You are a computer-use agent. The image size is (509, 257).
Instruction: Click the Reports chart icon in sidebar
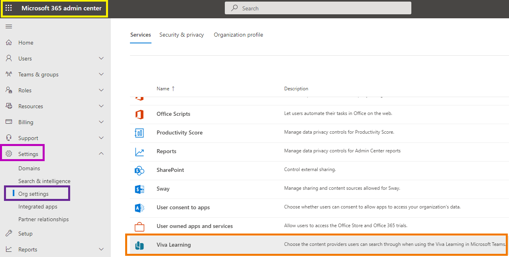9,249
